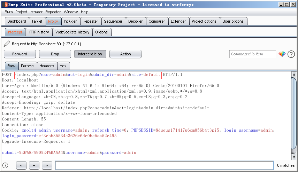Open the Proxy Options sub-tab
This screenshot has width=298, height=172.
[101, 32]
